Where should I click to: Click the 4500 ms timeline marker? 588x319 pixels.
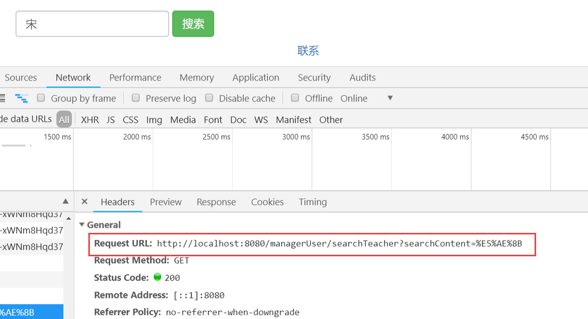[x=535, y=137]
